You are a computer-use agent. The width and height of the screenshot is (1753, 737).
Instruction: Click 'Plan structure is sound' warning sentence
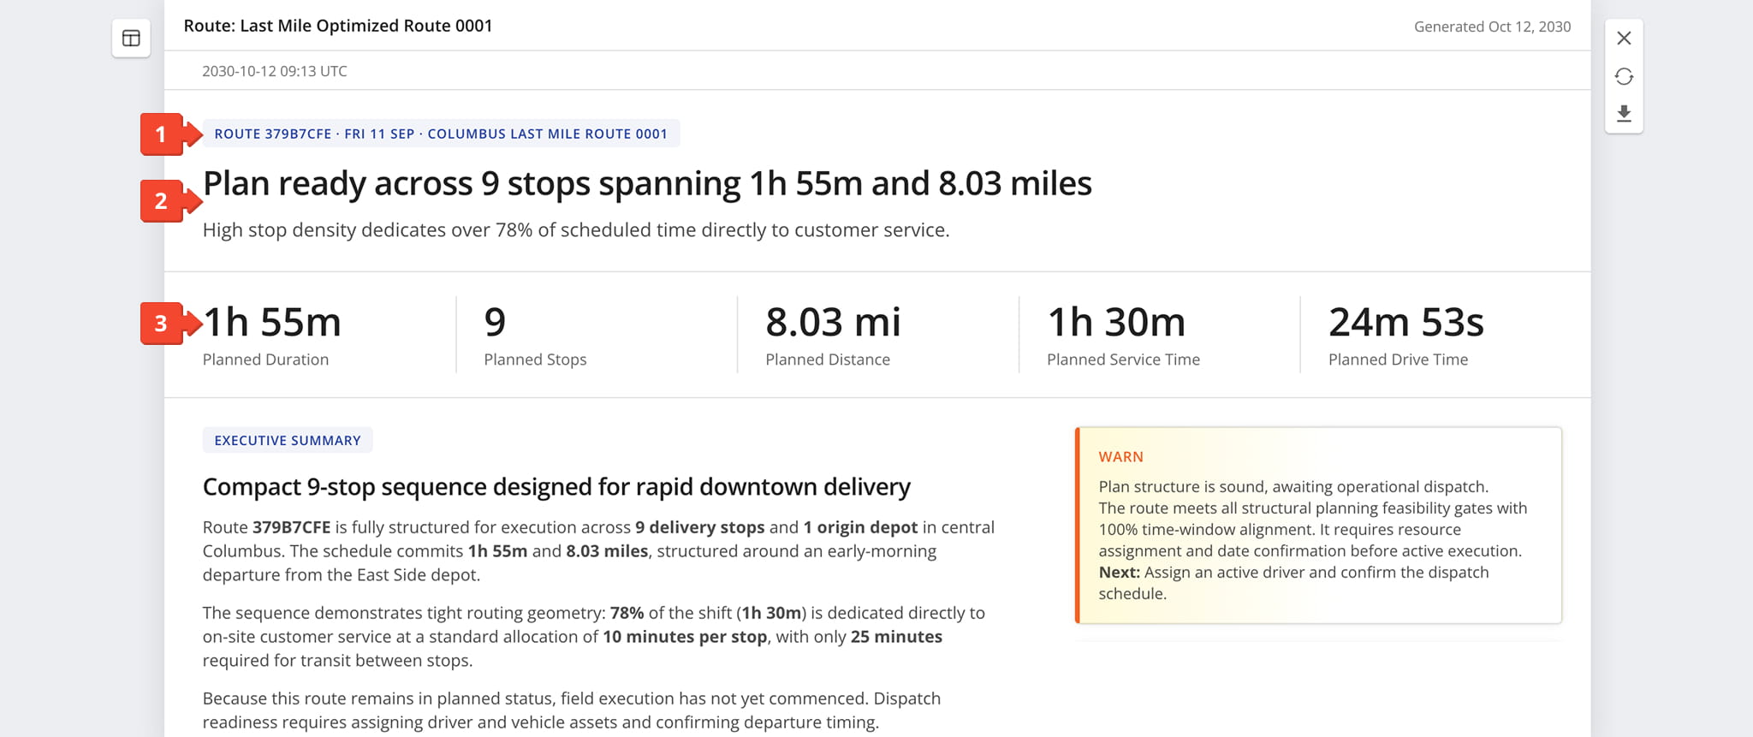(x=1293, y=487)
